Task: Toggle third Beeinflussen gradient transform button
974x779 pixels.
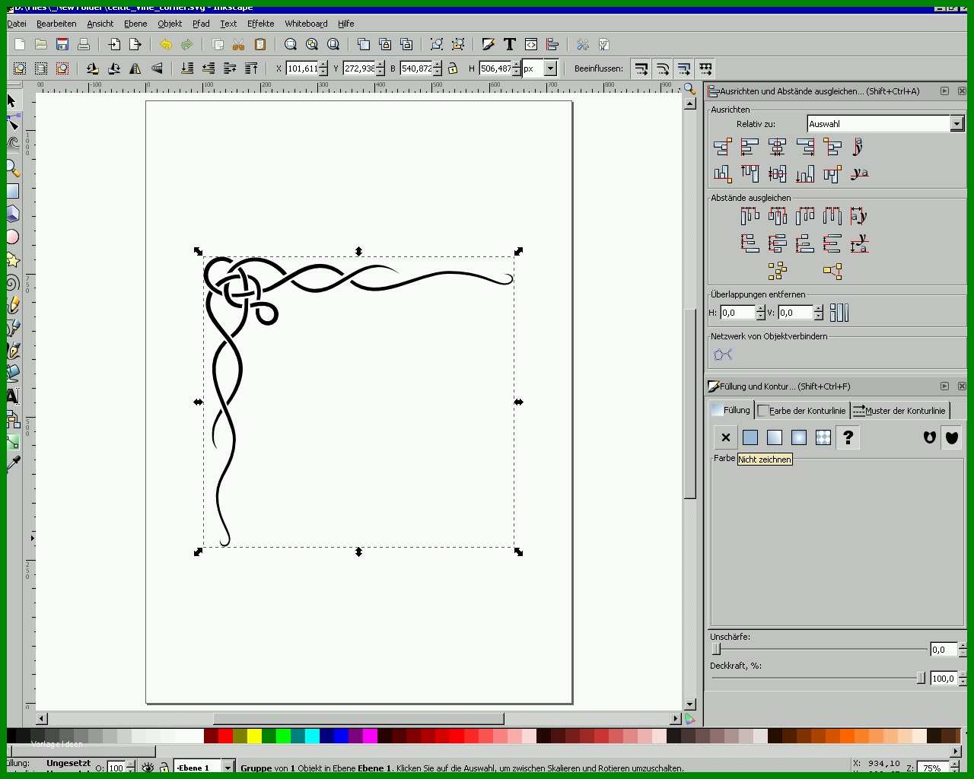Action: (684, 68)
